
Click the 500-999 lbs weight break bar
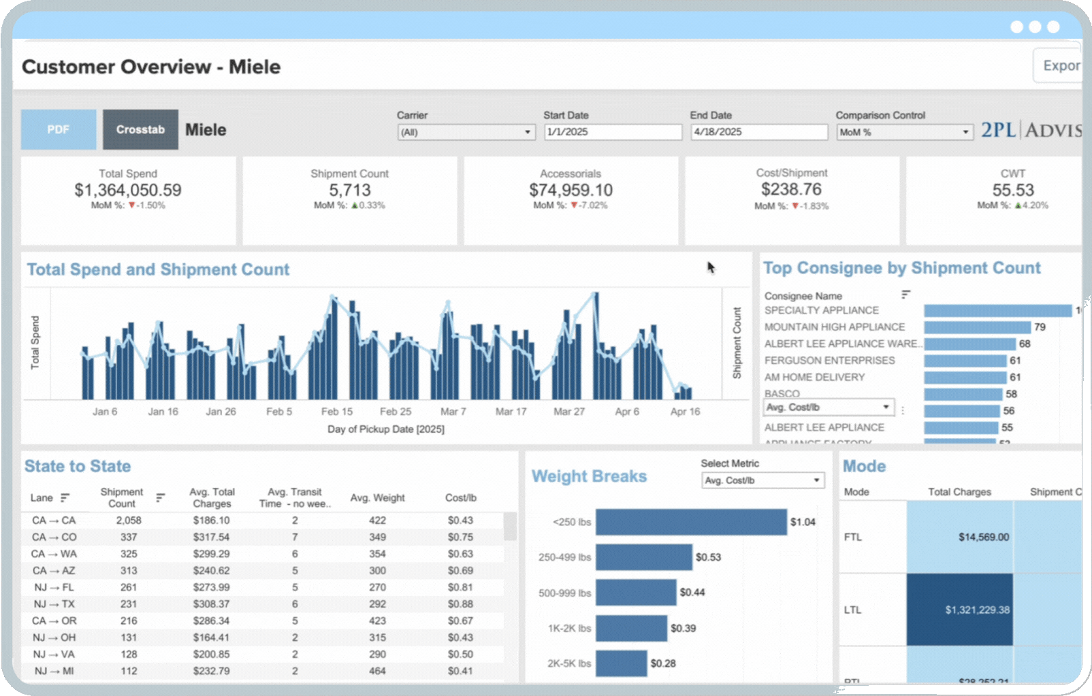pos(636,593)
